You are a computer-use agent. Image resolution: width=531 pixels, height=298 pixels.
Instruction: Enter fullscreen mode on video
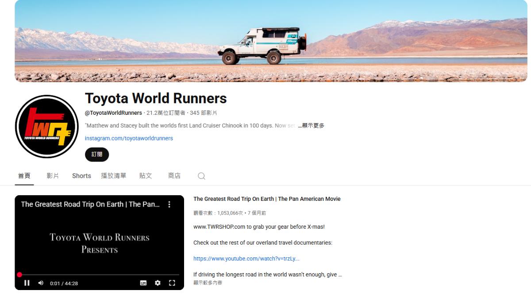tap(172, 283)
